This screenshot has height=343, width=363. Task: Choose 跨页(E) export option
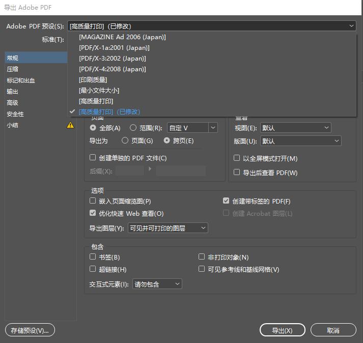click(x=166, y=140)
